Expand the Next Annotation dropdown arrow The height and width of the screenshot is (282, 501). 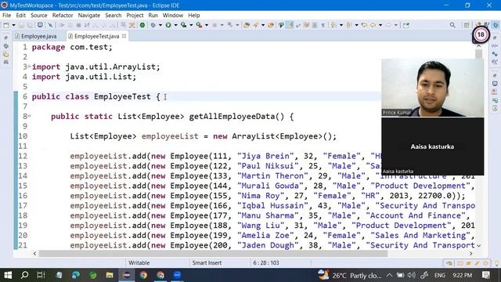[x=341, y=25]
